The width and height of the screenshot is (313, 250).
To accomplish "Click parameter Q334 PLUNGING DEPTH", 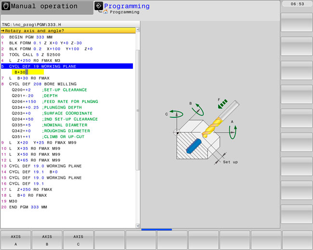I will coord(47,108).
